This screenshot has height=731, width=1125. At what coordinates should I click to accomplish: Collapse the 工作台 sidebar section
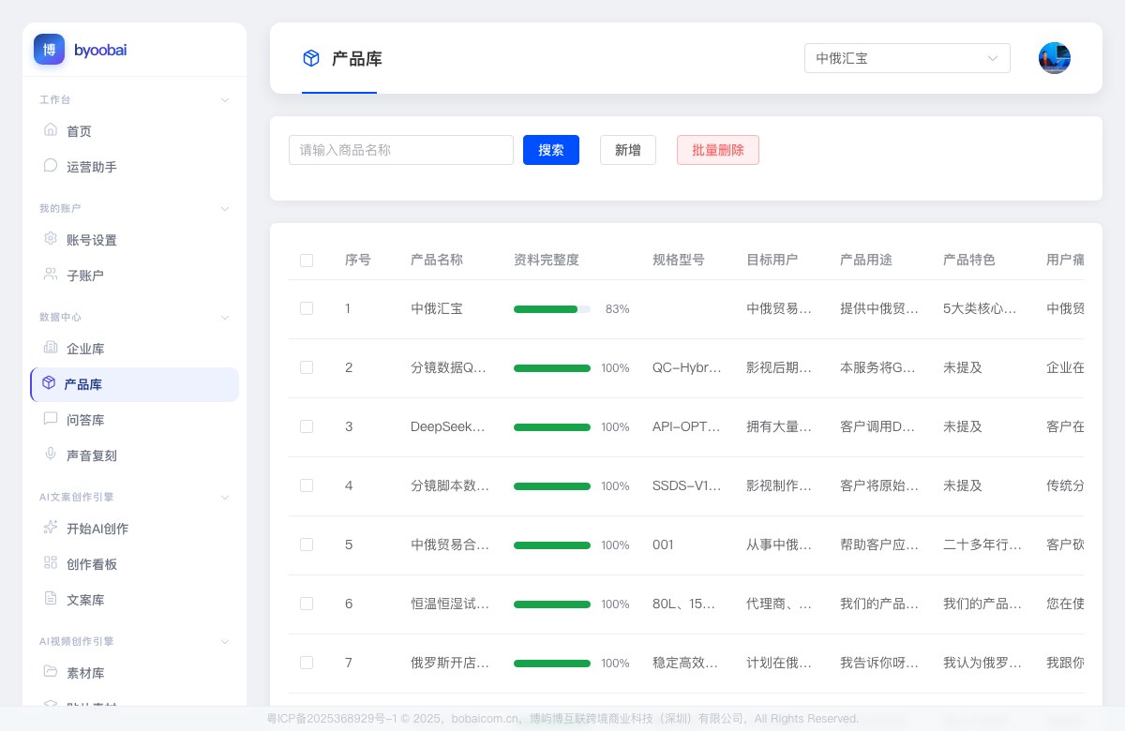224,99
